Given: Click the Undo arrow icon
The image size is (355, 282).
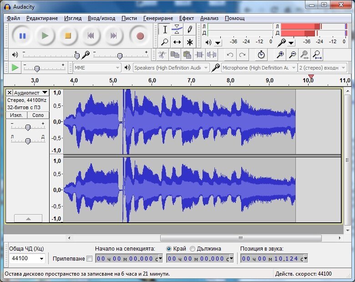Looking at the screenshot, I should tap(230, 55).
